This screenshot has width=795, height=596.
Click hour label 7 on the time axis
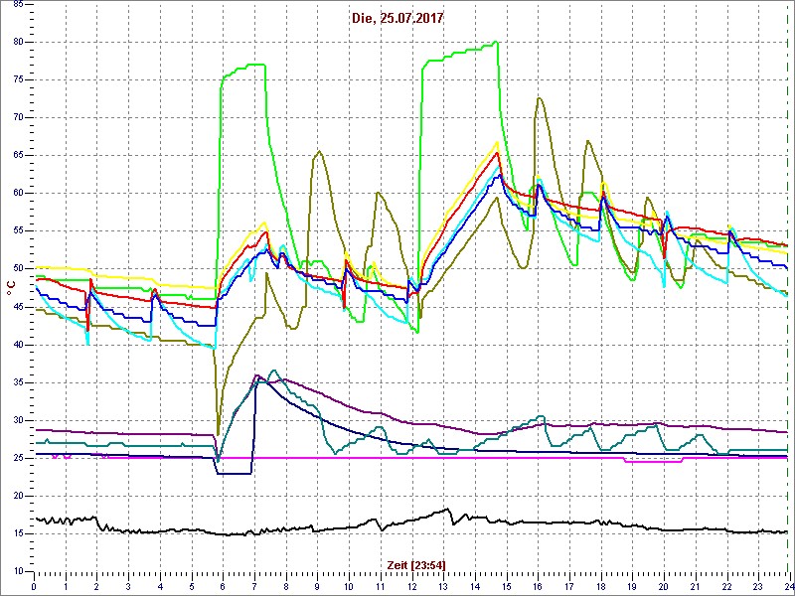(254, 586)
